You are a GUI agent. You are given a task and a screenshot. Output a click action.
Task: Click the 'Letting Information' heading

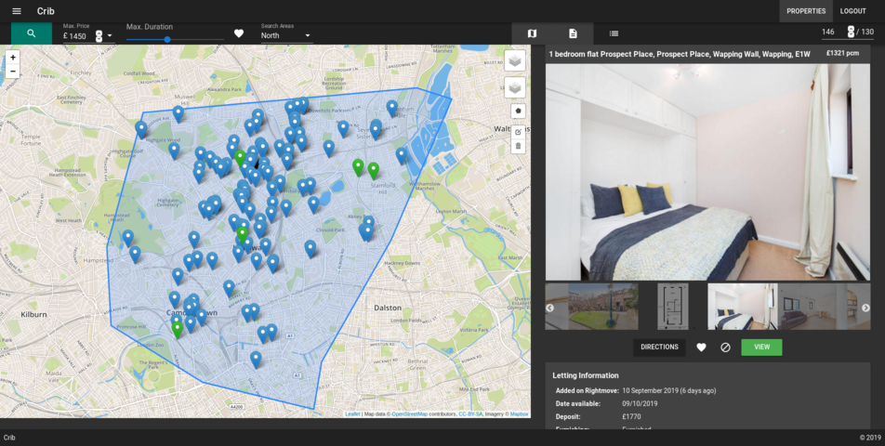coord(586,375)
